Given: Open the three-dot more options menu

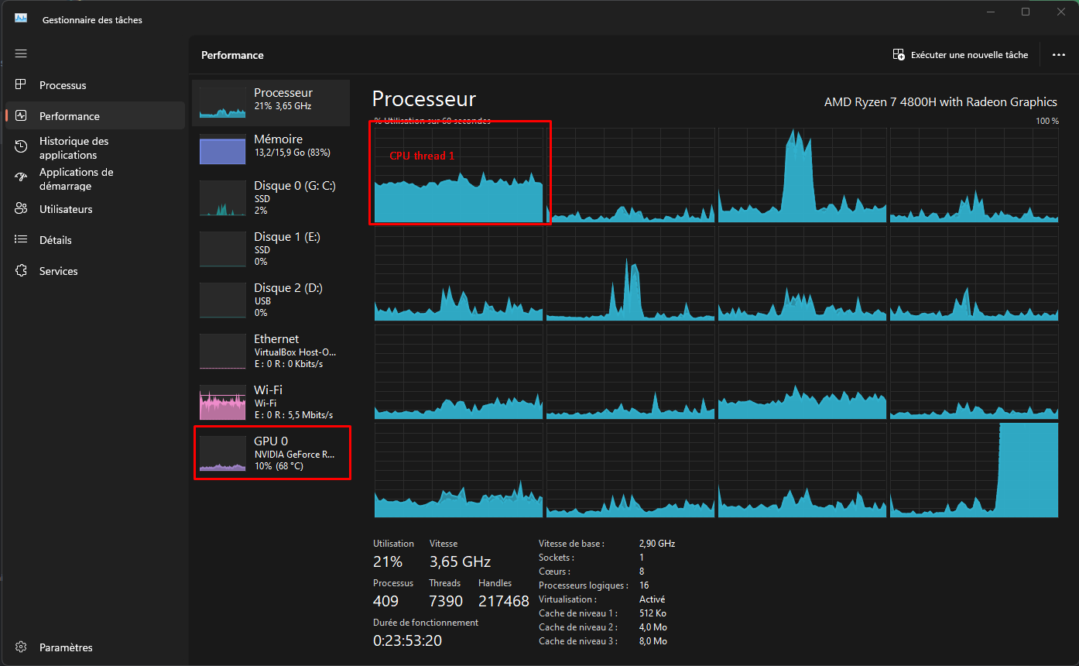Looking at the screenshot, I should (1059, 55).
